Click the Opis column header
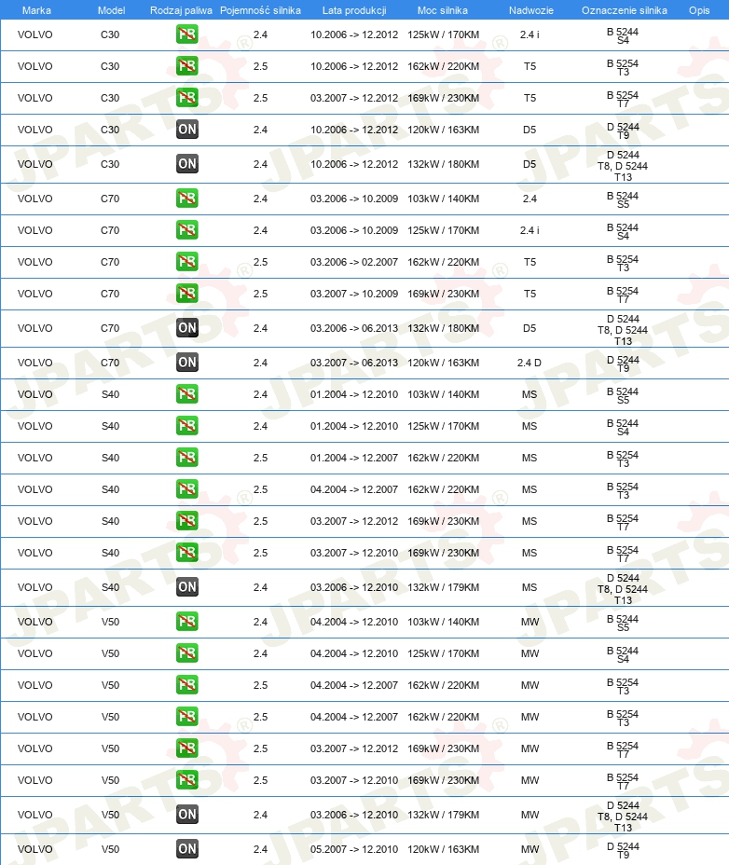Viewport: 729px width, 865px height. coord(699,10)
